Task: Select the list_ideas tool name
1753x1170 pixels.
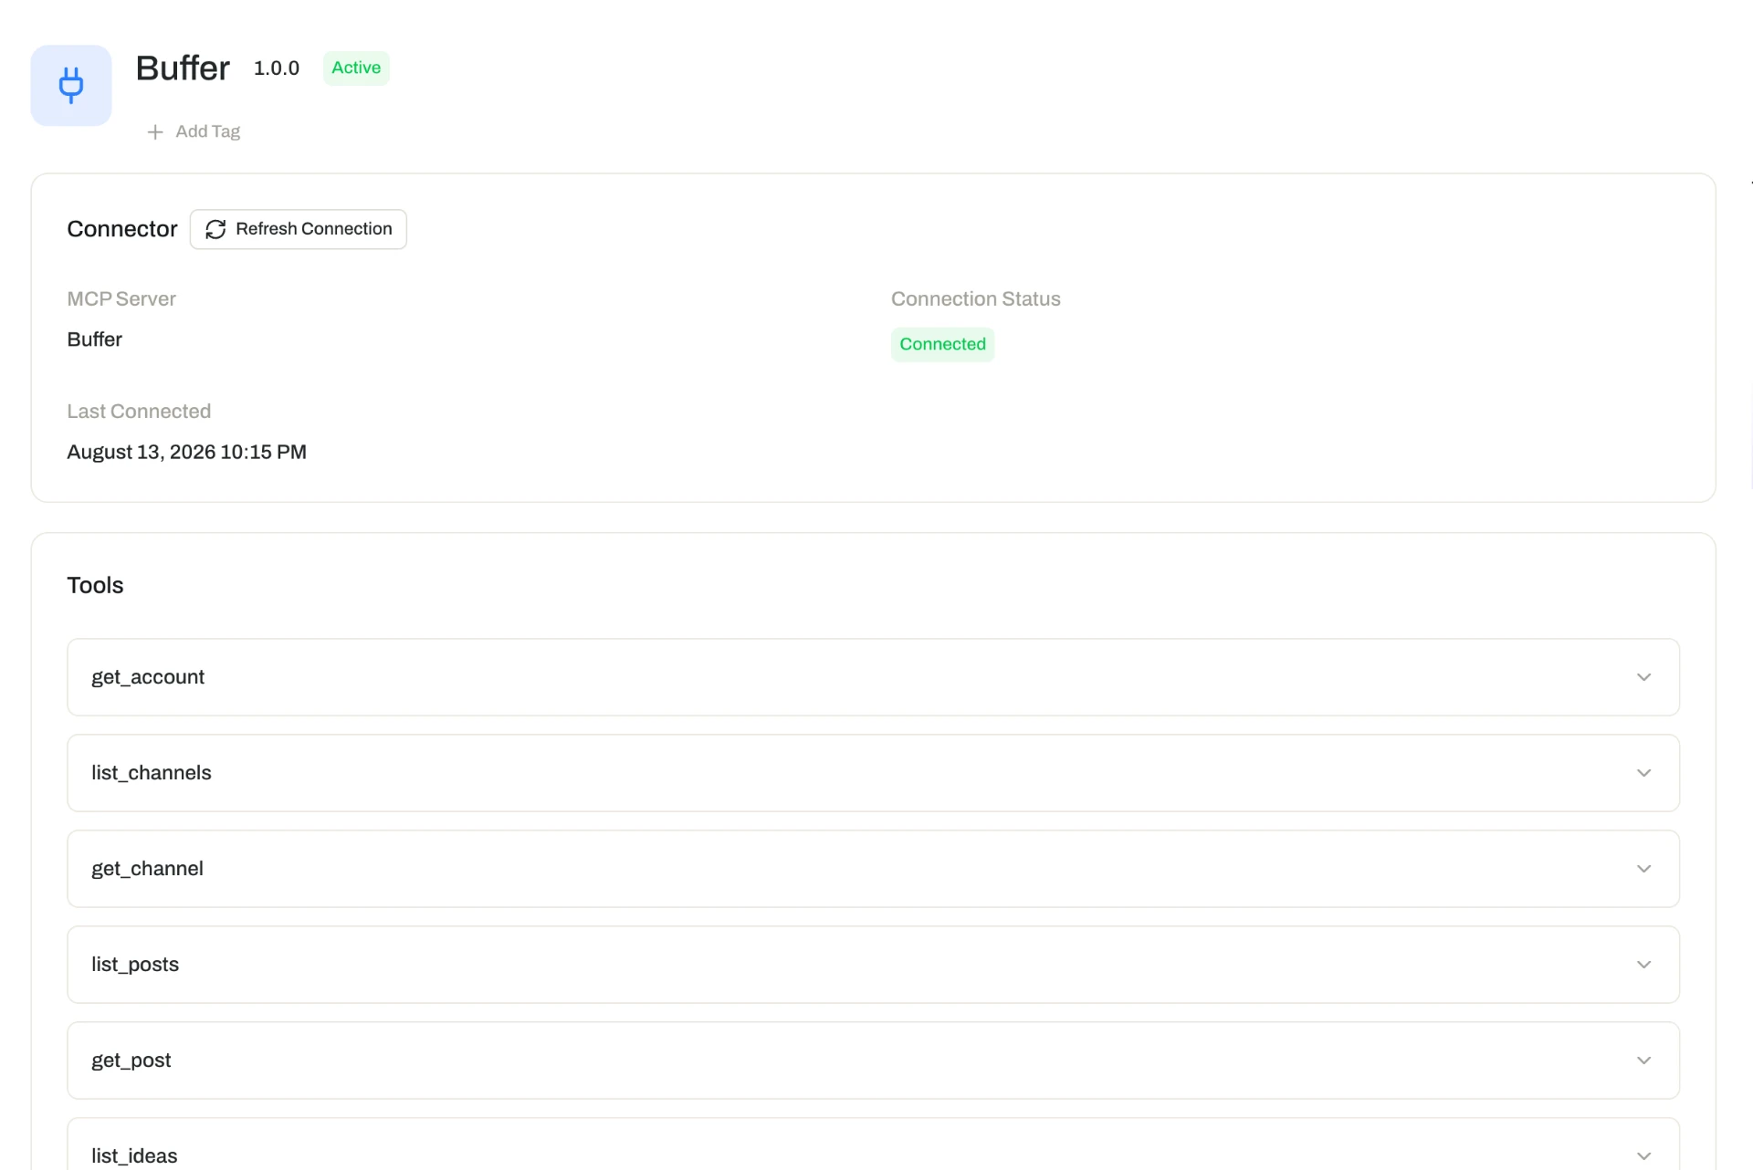Action: tap(134, 1156)
